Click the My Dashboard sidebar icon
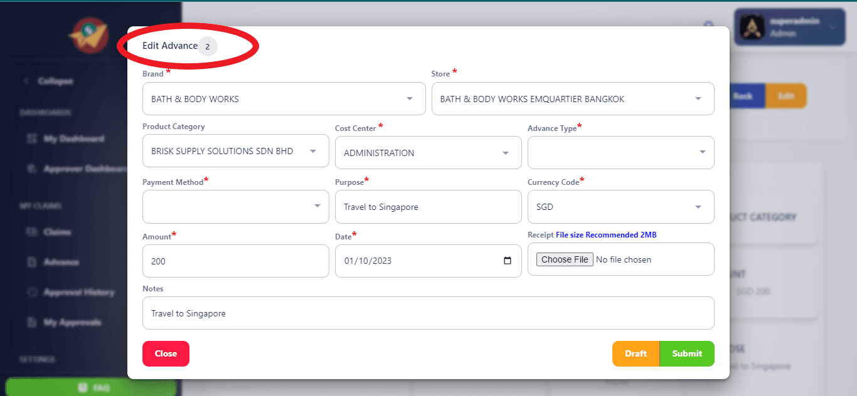This screenshot has width=857, height=396. [33, 138]
